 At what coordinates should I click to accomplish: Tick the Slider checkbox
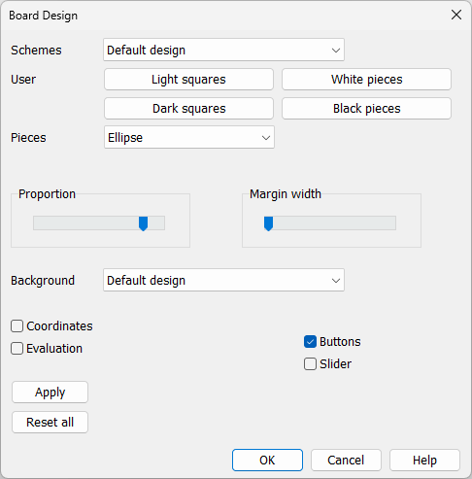pos(310,363)
